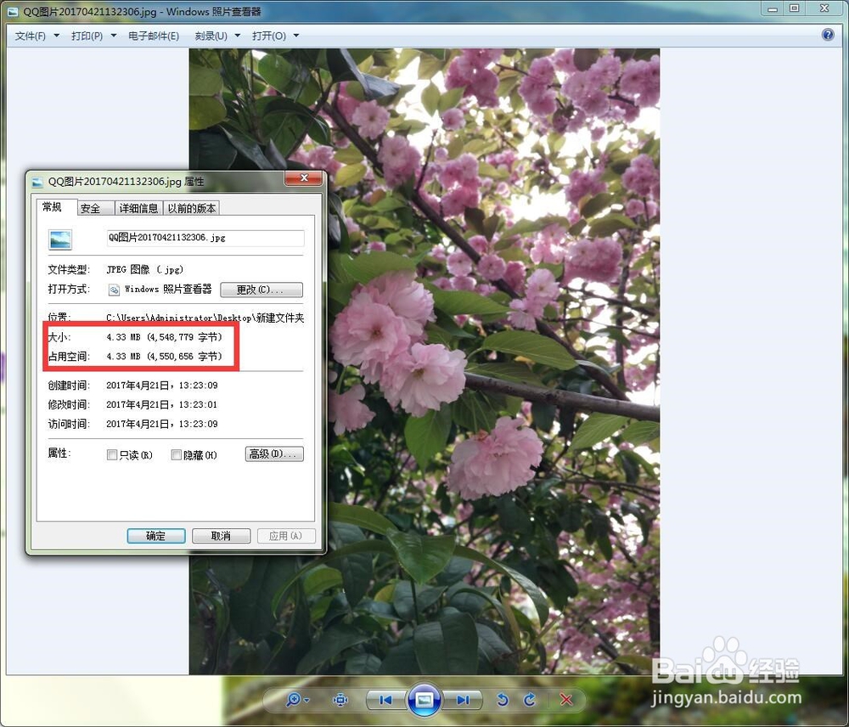This screenshot has width=849, height=727.
Task: Click 电子邮件(E) in the menu bar
Action: 154,36
